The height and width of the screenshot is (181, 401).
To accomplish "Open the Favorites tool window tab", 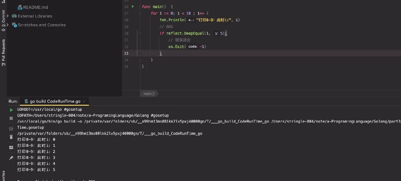I will (3, 176).
